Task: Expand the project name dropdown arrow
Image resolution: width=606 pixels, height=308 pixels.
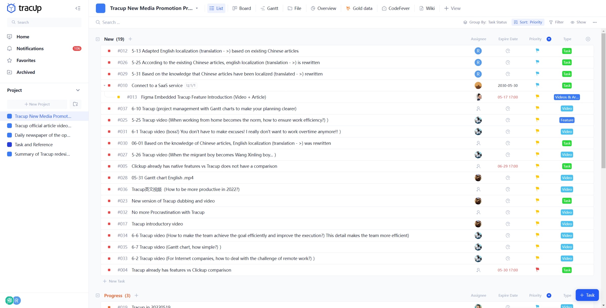Action: 197,8
